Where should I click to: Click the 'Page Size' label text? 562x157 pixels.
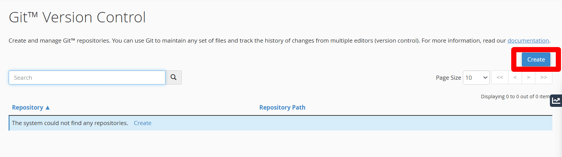click(448, 78)
